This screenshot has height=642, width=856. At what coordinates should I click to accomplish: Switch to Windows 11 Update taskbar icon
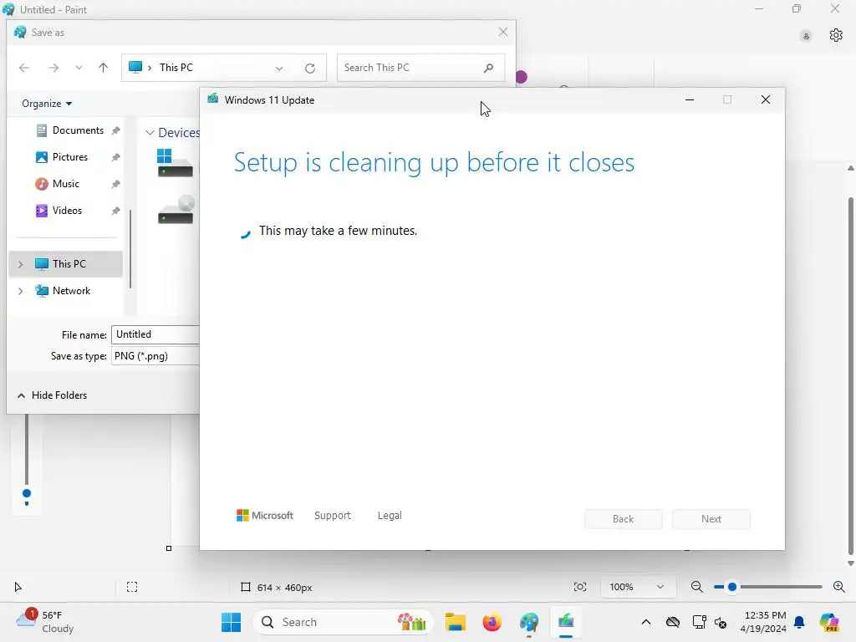point(566,622)
